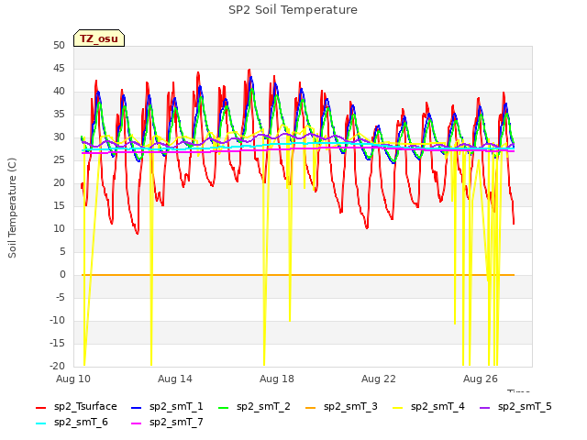
Task: Click the Aug 14 x-axis tick label
Action: click(175, 379)
